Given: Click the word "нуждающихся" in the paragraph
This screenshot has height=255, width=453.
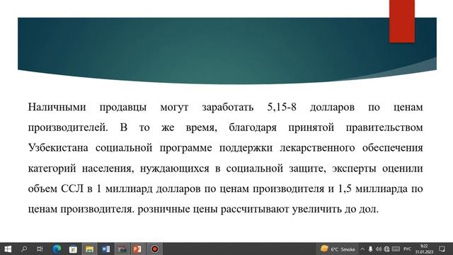Looking at the screenshot, I should (x=175, y=169).
